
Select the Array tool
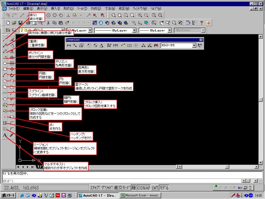12,63
